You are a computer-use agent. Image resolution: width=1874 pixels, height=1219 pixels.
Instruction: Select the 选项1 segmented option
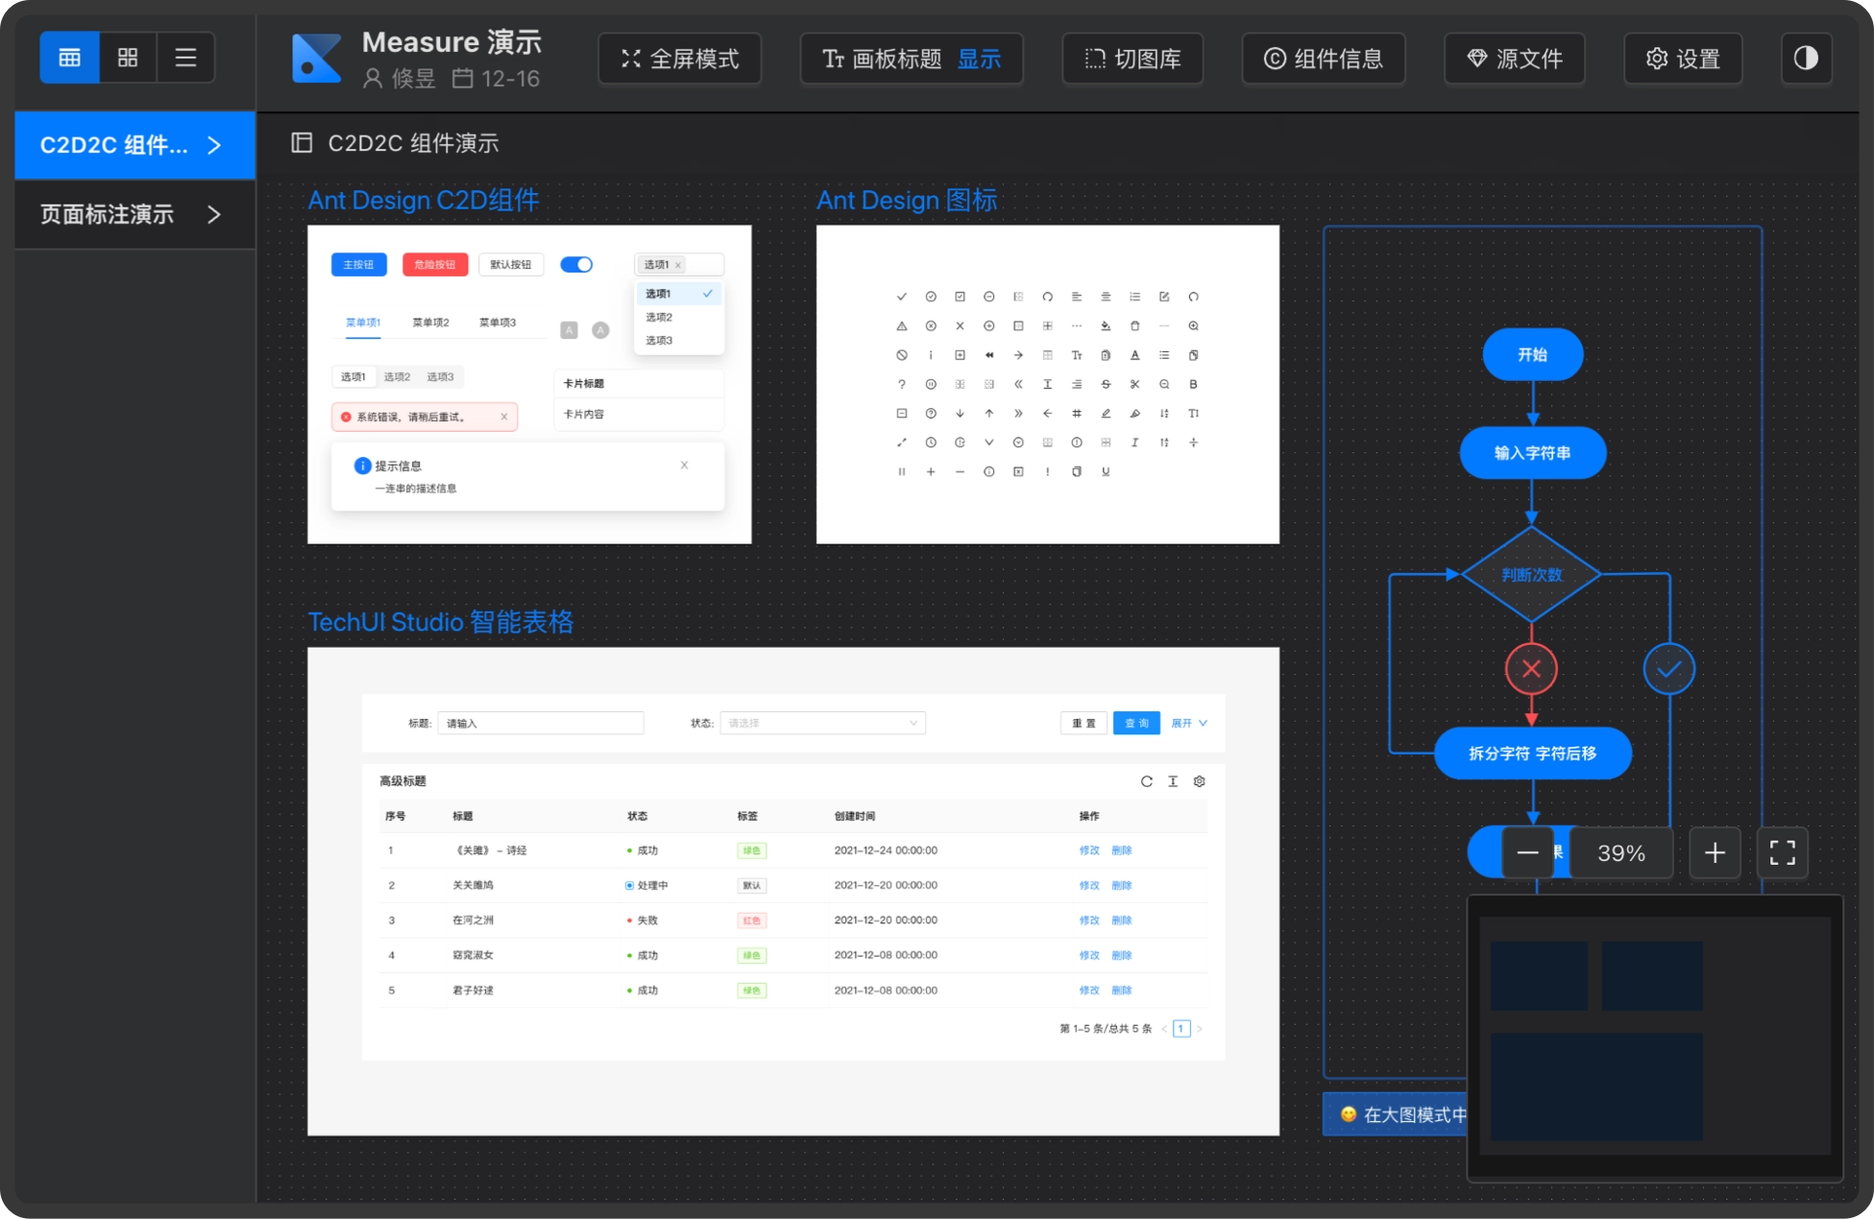(353, 377)
